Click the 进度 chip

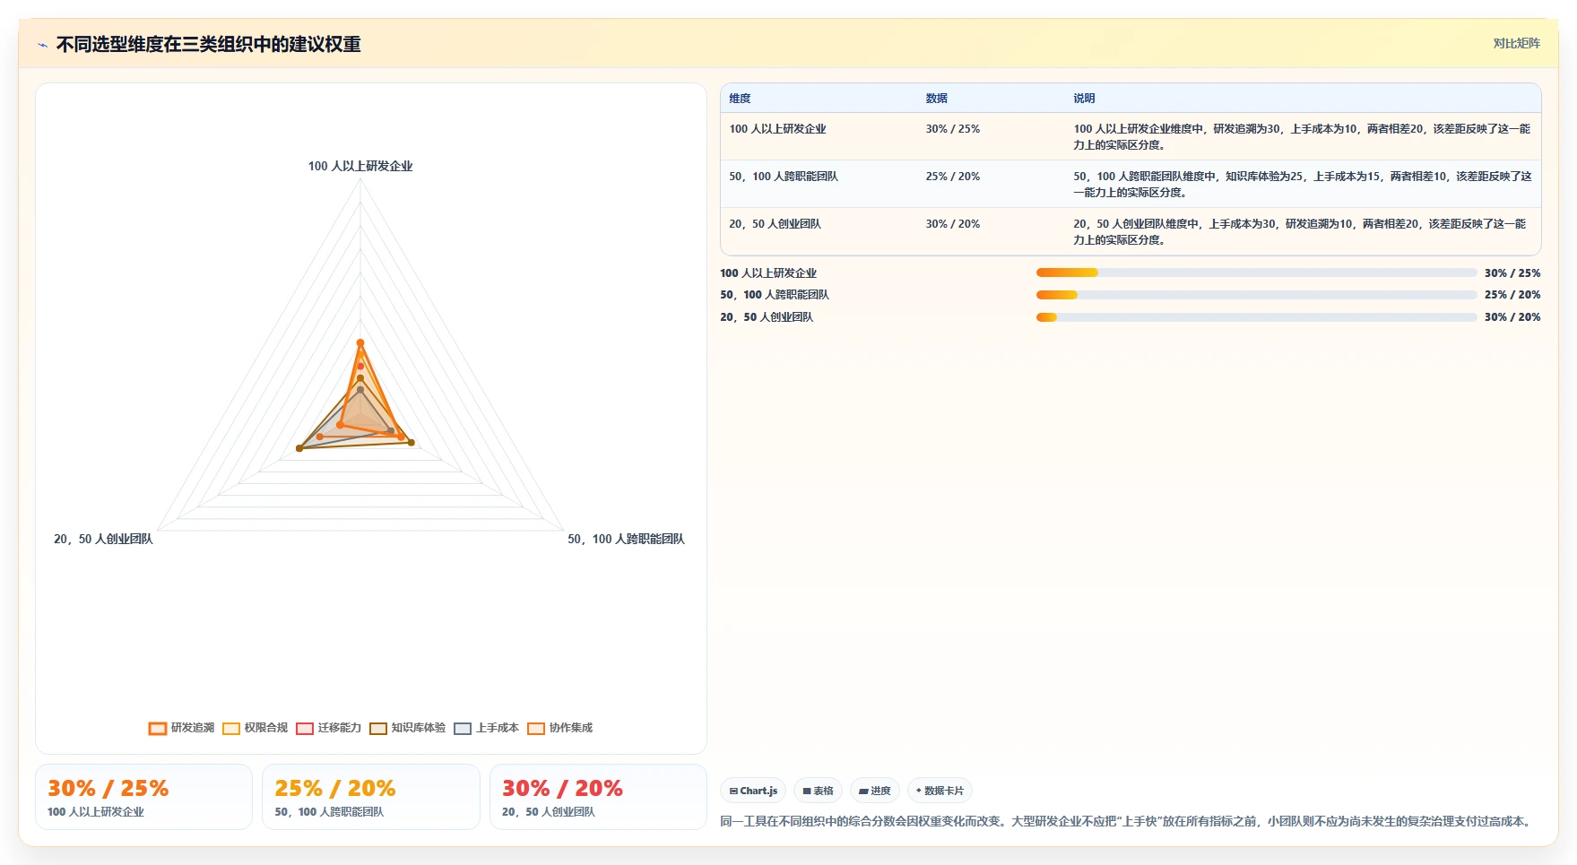[x=874, y=791]
